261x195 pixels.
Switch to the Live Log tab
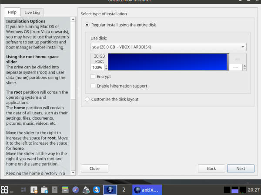[x=32, y=12]
